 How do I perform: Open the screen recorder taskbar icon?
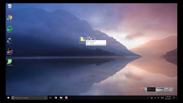pyautogui.click(x=66, y=98)
